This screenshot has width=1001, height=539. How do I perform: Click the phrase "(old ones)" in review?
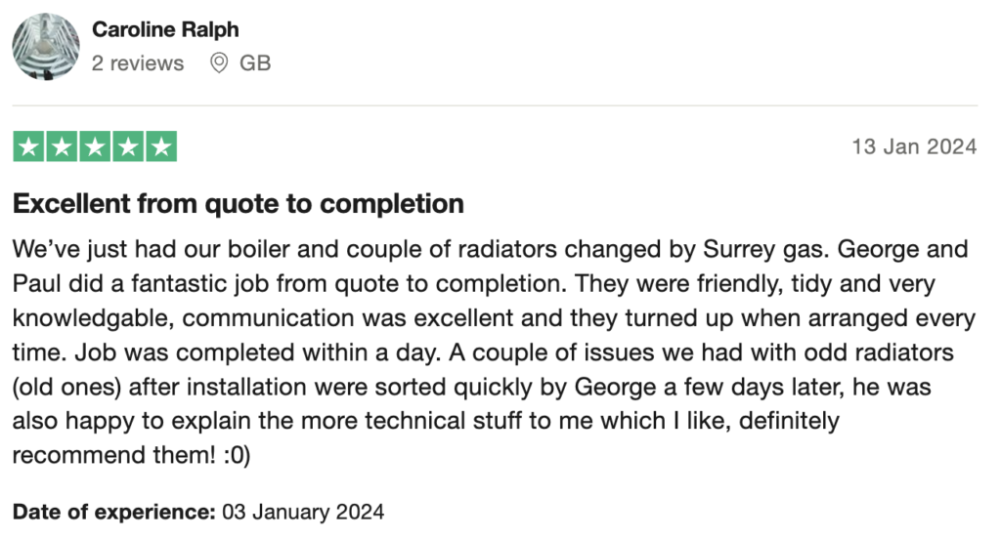[64, 388]
